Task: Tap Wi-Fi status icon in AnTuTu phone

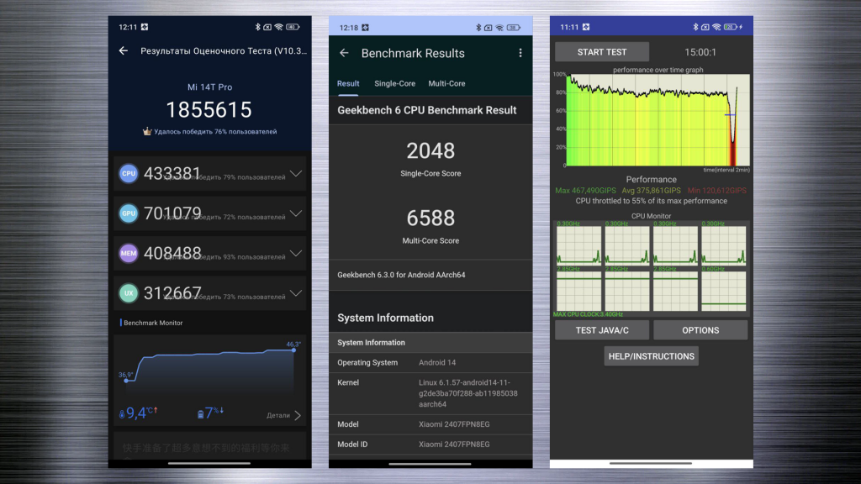Action: pyautogui.click(x=279, y=27)
